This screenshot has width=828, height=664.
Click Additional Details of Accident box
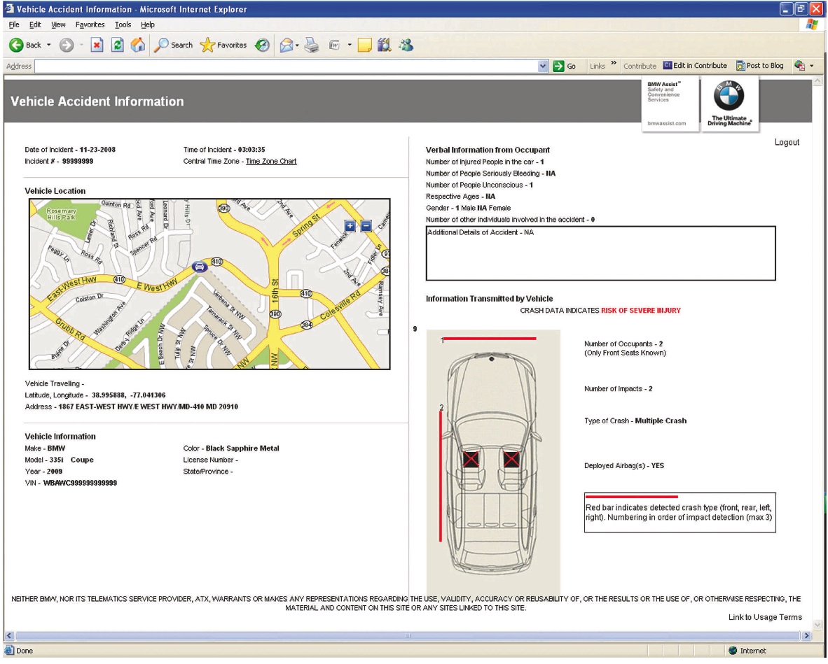pos(600,253)
